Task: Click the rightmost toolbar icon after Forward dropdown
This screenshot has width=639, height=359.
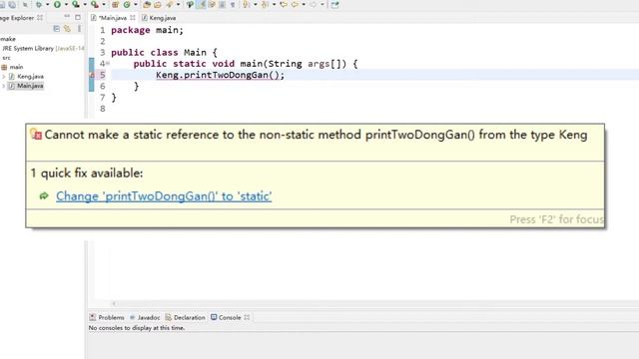Action: click(335, 4)
